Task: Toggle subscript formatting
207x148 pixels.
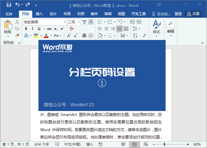Action: pos(56,29)
